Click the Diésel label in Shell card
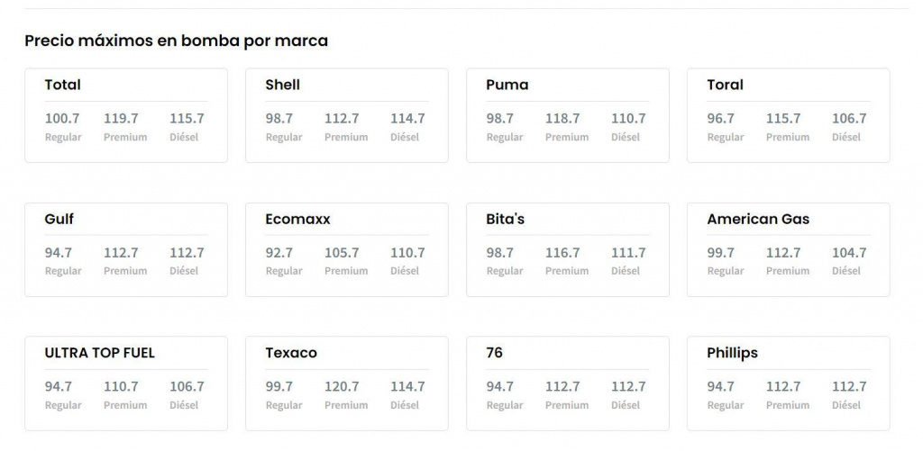The image size is (923, 451). (405, 137)
